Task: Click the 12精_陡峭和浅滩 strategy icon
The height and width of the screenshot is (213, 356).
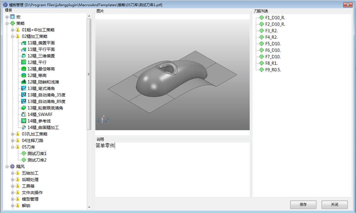Action: [24, 82]
